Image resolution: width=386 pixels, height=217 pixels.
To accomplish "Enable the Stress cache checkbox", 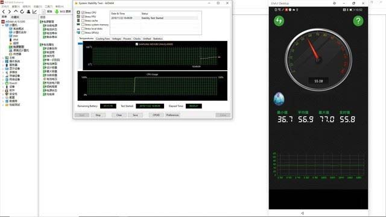I will coord(83,20).
